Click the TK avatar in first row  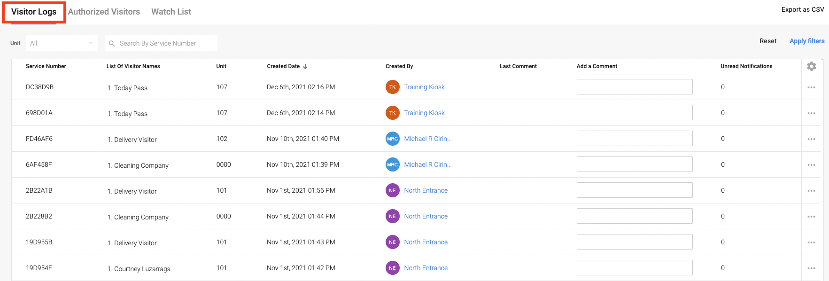pyautogui.click(x=392, y=87)
